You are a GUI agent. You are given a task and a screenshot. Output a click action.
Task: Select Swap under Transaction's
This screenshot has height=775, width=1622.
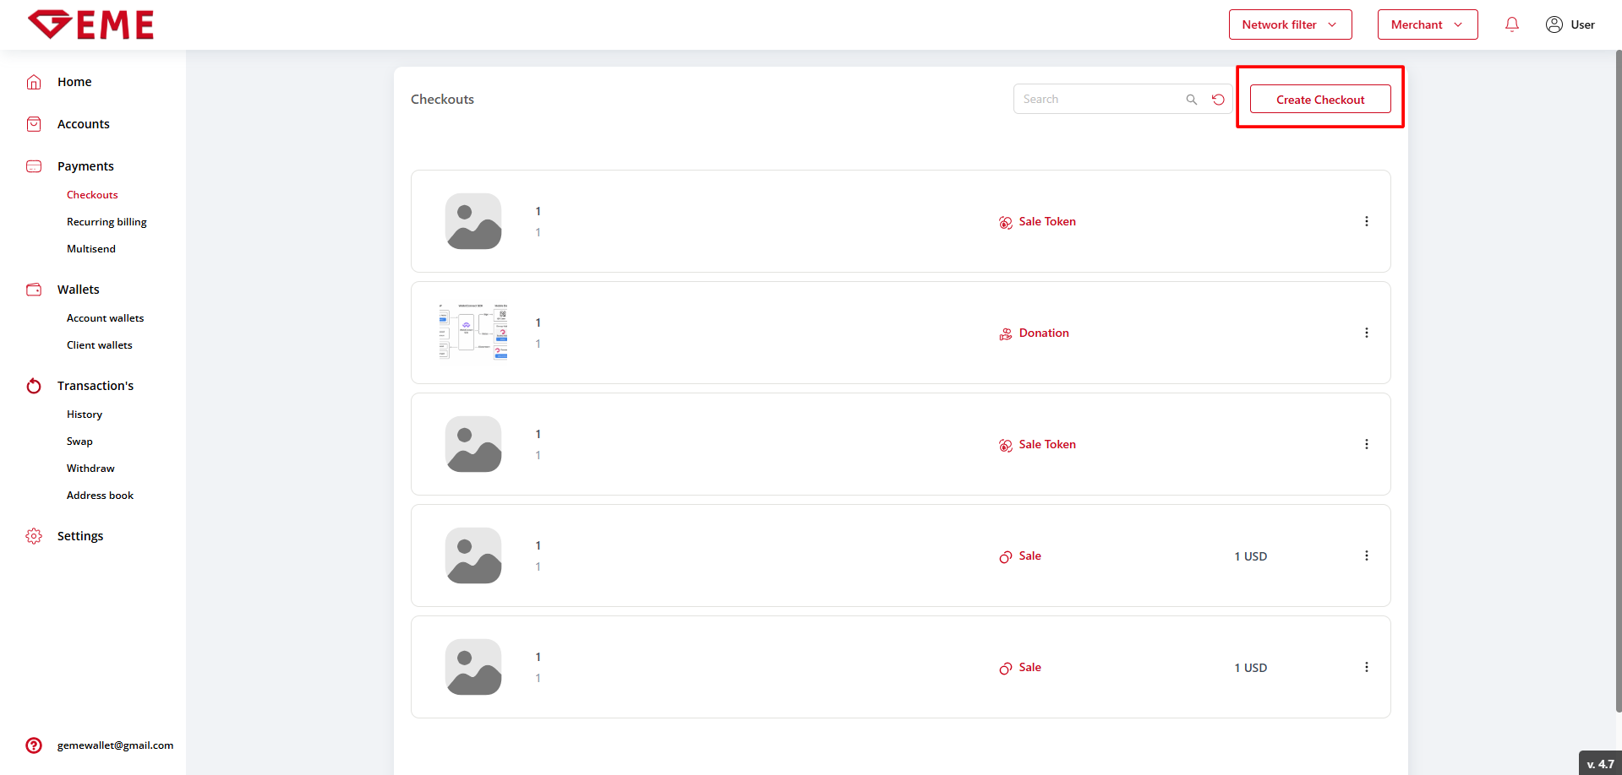(79, 442)
